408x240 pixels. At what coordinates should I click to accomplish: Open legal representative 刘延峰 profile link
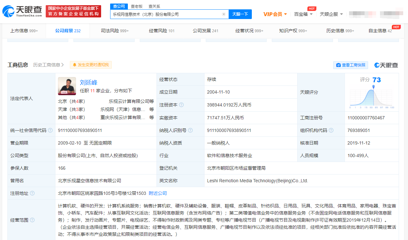(89, 83)
